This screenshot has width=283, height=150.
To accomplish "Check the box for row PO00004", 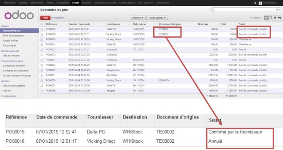I will click(42, 65).
